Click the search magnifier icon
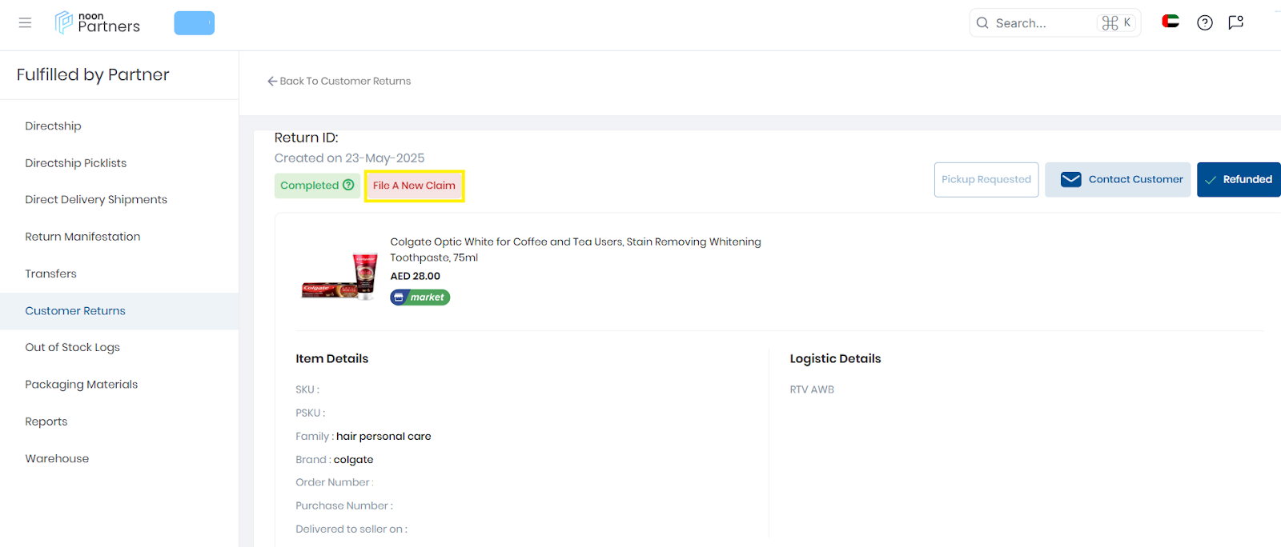 click(982, 23)
